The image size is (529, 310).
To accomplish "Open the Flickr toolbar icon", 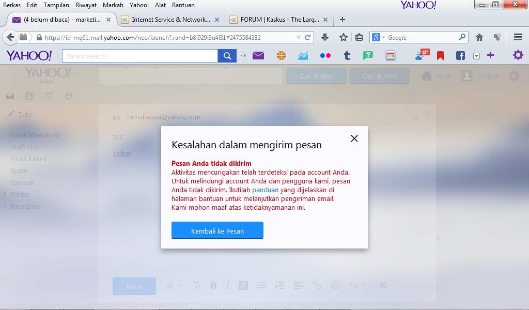I will tap(325, 56).
